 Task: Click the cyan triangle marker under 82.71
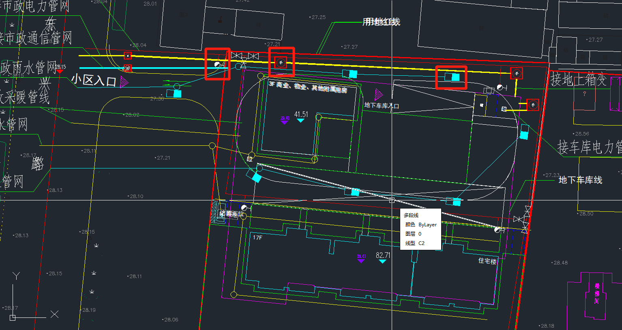click(382, 262)
